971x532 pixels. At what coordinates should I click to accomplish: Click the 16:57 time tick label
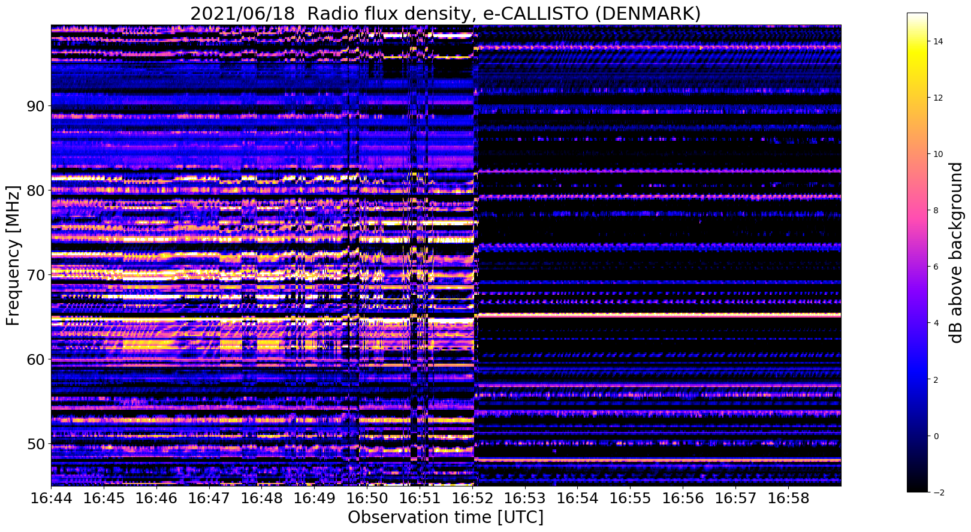(x=737, y=498)
